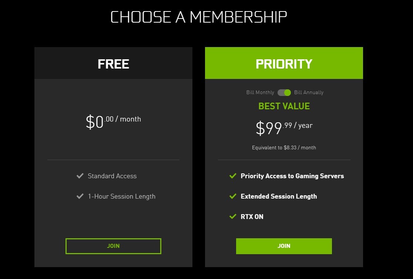Click the green billing toggle switch

coord(284,92)
